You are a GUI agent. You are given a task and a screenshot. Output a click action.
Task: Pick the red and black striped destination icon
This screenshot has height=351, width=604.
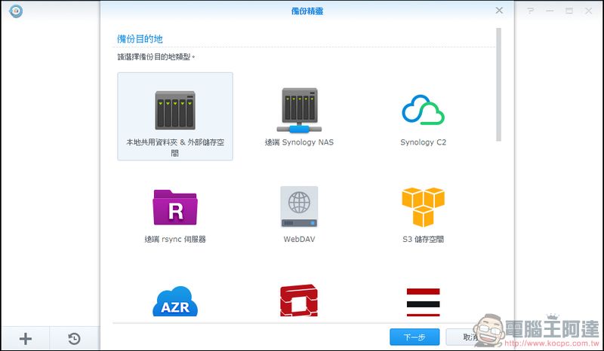tap(423, 302)
